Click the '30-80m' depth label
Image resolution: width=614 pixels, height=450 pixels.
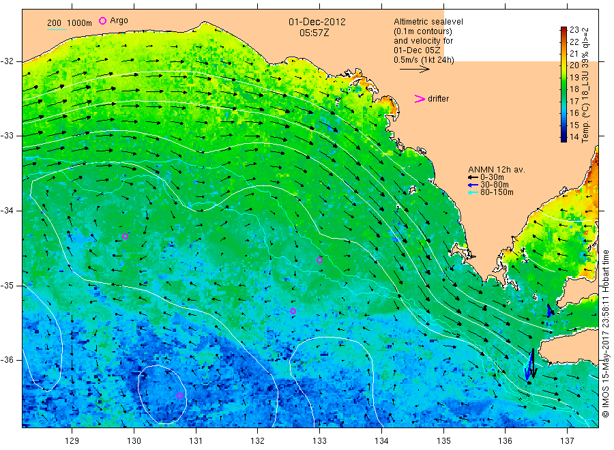(x=495, y=185)
